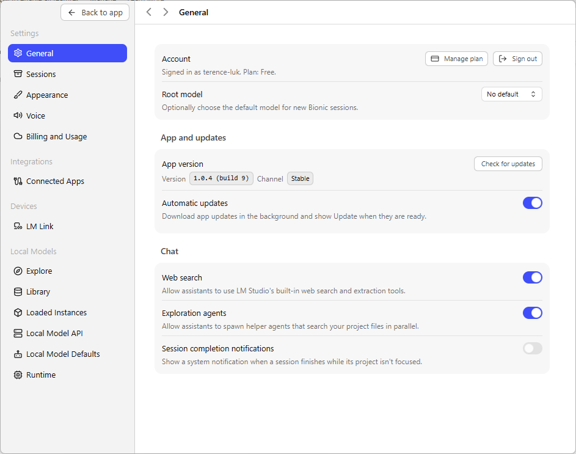Click the Stable channel badge

click(300, 178)
